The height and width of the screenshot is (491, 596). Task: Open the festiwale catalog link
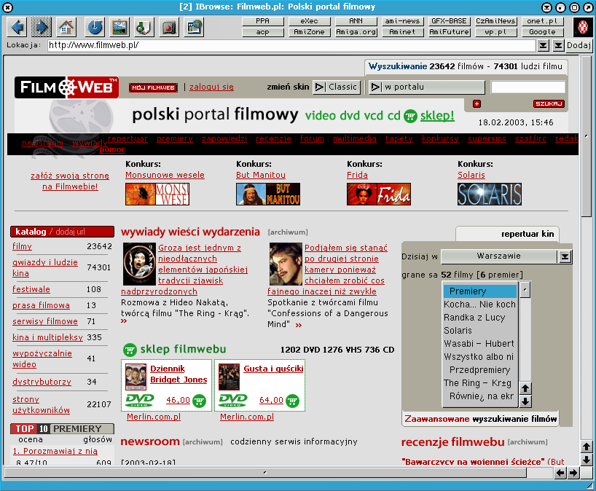pyautogui.click(x=31, y=290)
